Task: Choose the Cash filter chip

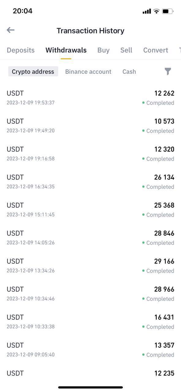Action: (129, 72)
